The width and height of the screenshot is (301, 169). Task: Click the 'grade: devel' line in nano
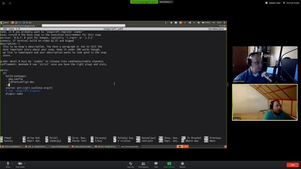click(52, 61)
